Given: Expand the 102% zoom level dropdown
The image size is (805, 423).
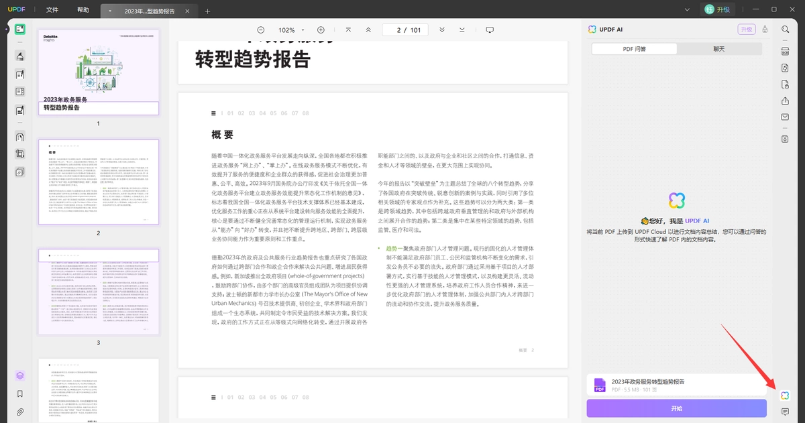Looking at the screenshot, I should click(290, 30).
